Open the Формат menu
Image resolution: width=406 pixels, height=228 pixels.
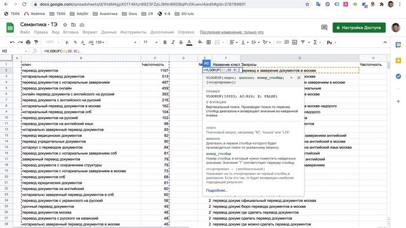tap(90, 32)
